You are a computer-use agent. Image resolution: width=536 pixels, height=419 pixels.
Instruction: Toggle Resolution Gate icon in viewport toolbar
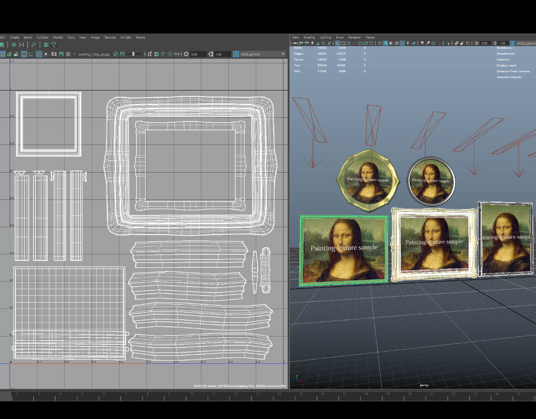coord(349,43)
